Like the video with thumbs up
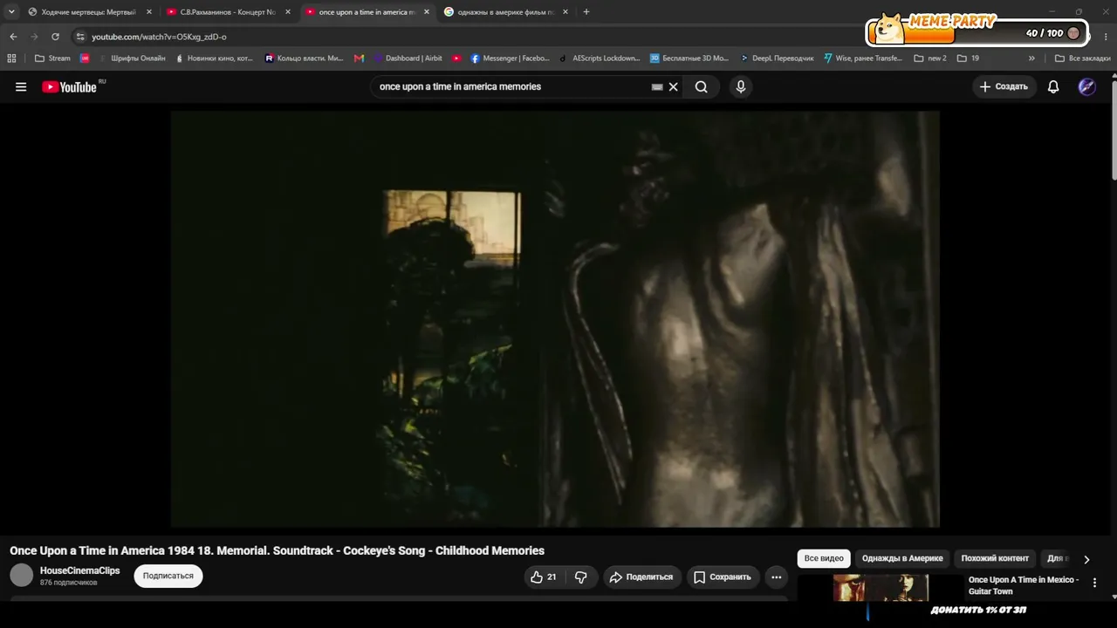This screenshot has height=628, width=1117. [x=543, y=577]
